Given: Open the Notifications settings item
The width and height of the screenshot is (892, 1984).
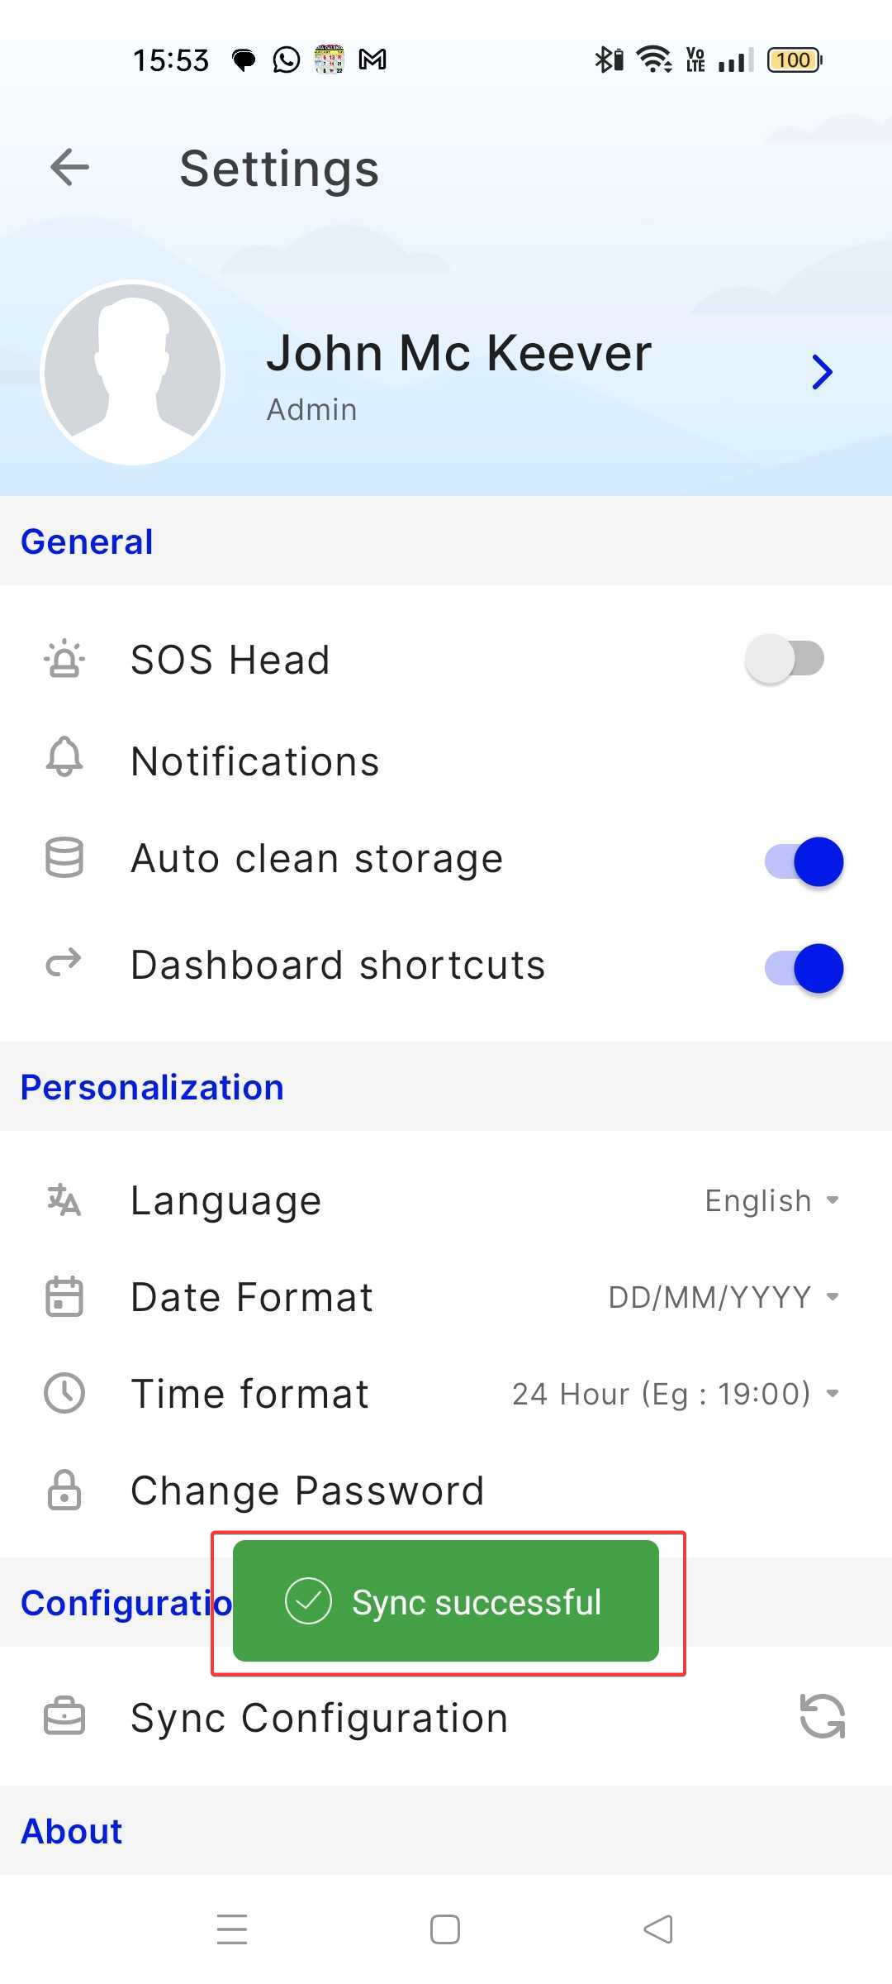Looking at the screenshot, I should point(255,761).
